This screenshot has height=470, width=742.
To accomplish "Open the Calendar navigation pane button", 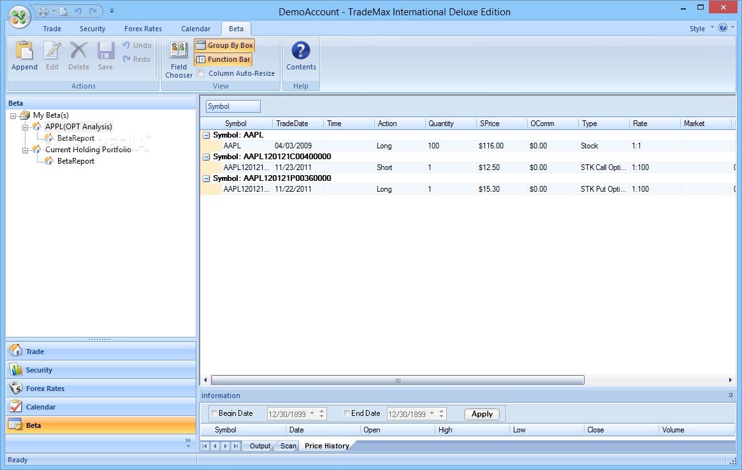I will (101, 407).
